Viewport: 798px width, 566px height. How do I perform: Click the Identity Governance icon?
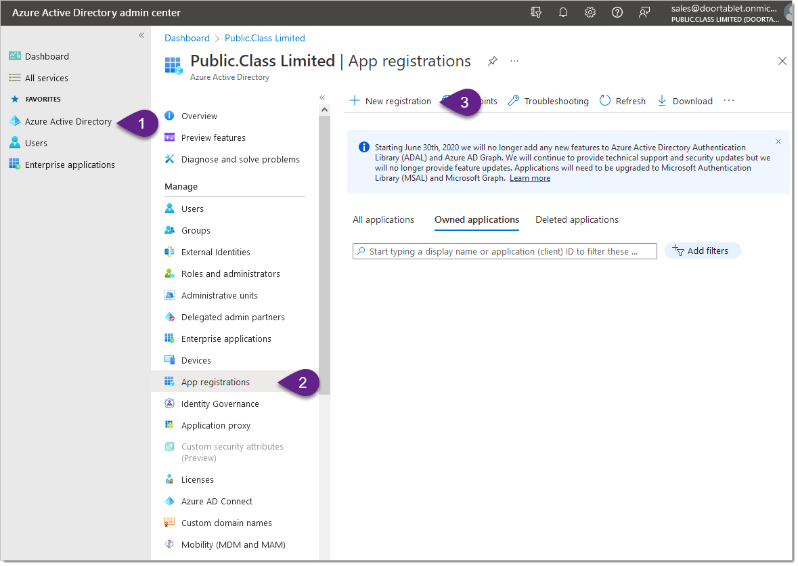tap(169, 403)
